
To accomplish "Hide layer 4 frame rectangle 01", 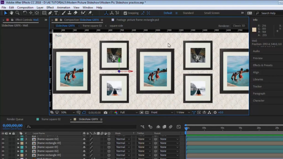I will pos(3,143).
